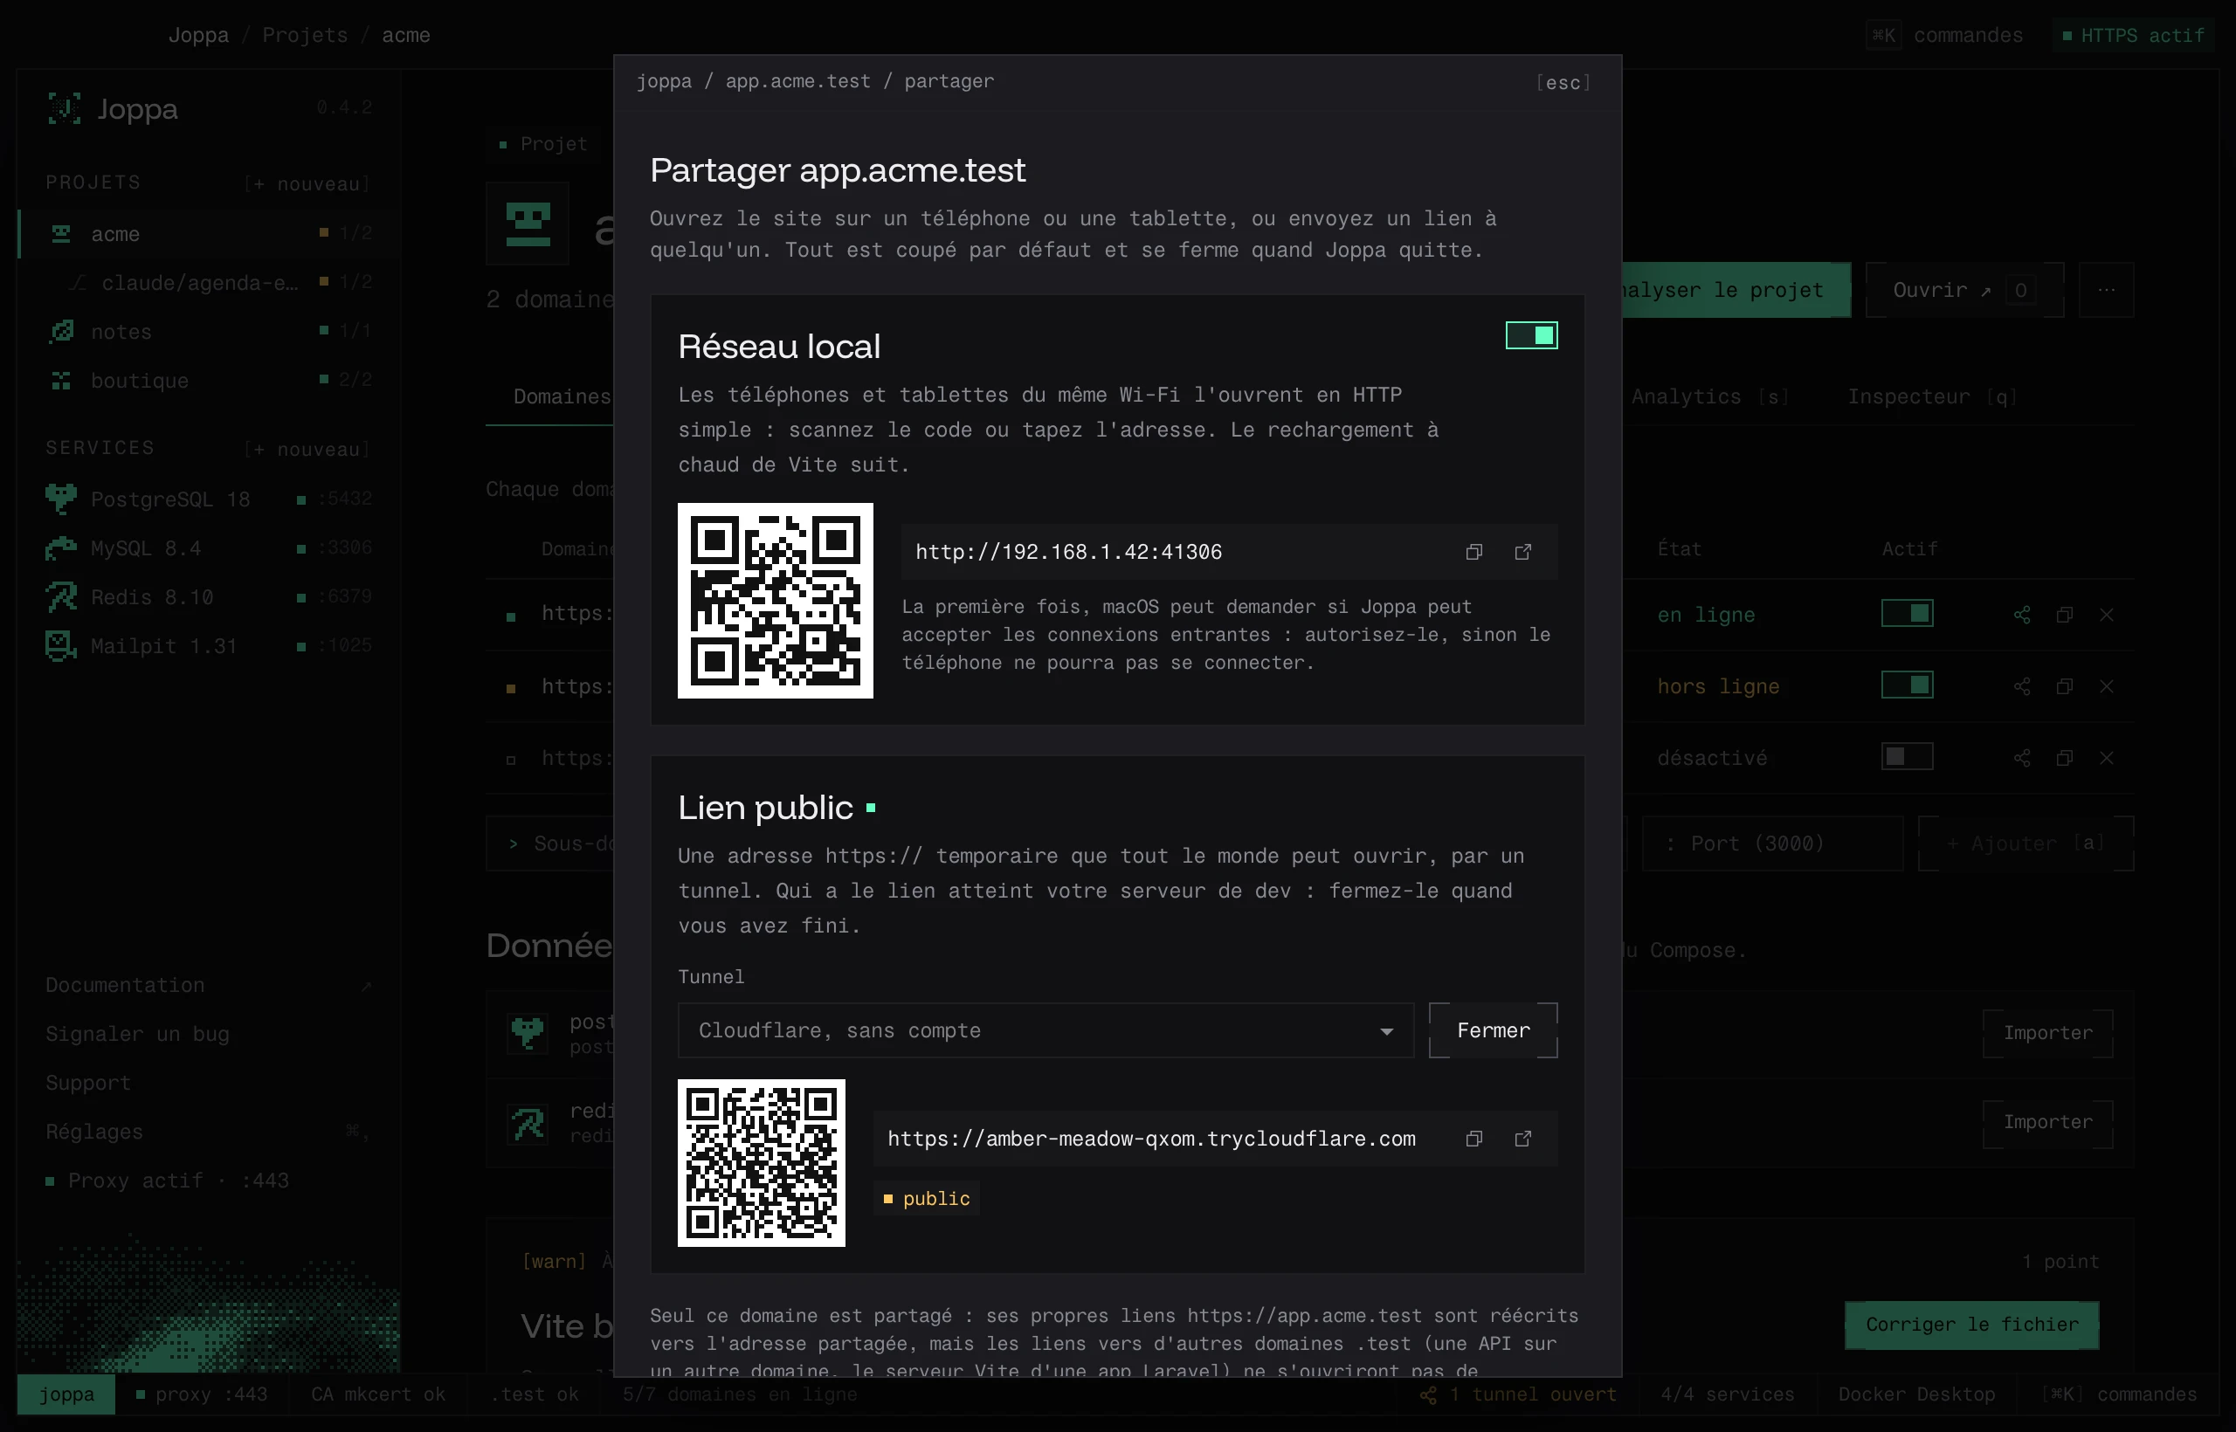The height and width of the screenshot is (1432, 2236).
Task: Click the Joppa logo icon in the sidebar
Action: (64, 109)
